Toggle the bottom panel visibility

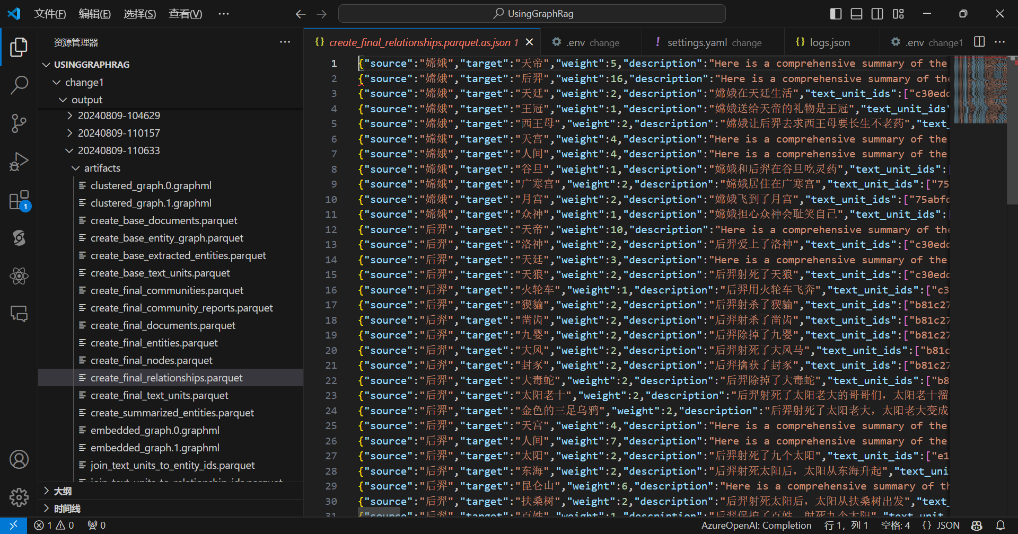(856, 14)
